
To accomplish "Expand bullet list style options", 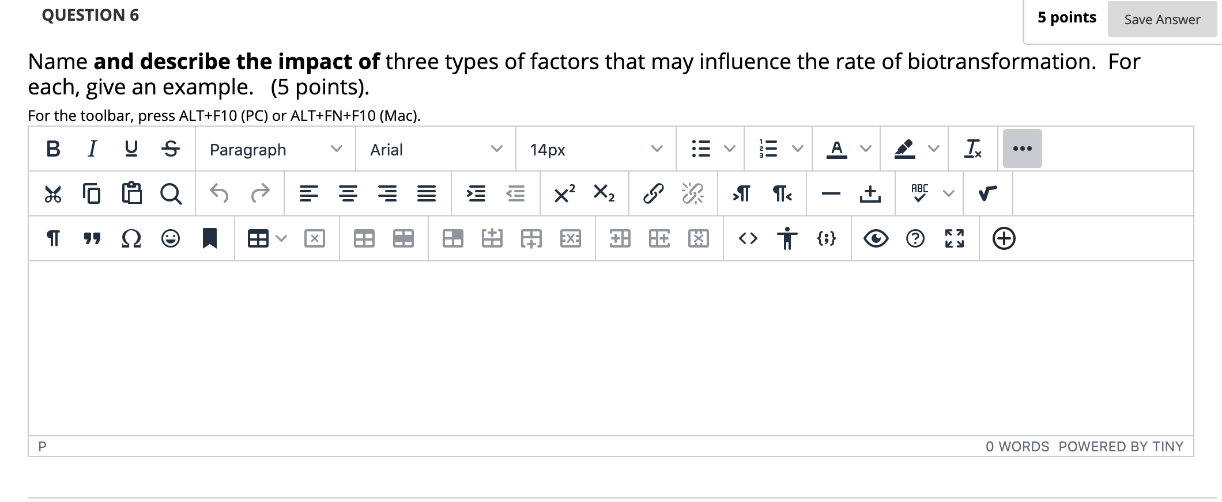I will tap(729, 149).
